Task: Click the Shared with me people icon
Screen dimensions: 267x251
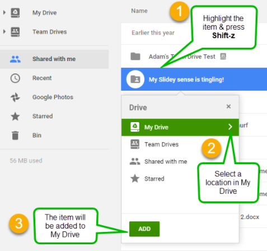Action: [x=15, y=59]
